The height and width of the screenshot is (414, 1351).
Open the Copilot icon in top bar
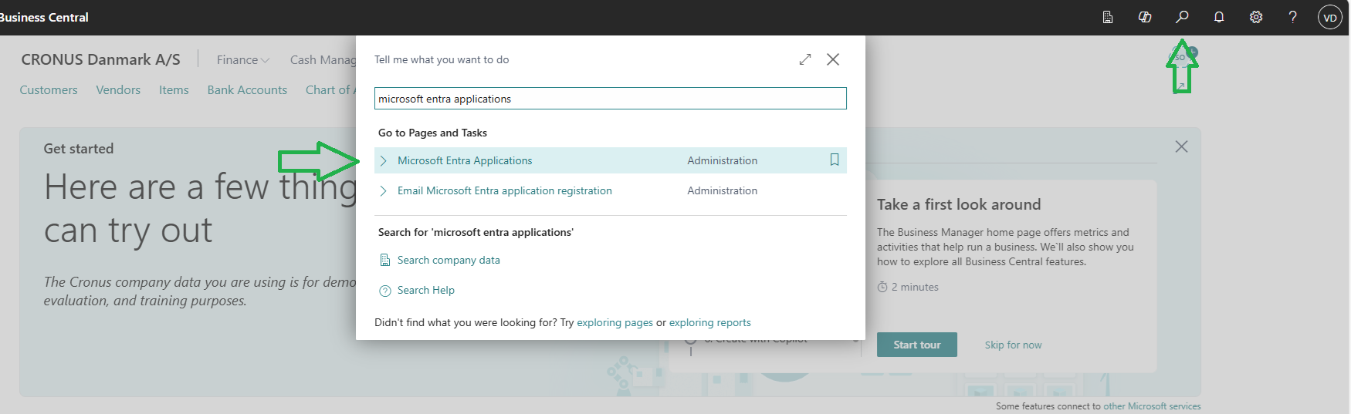click(1145, 17)
